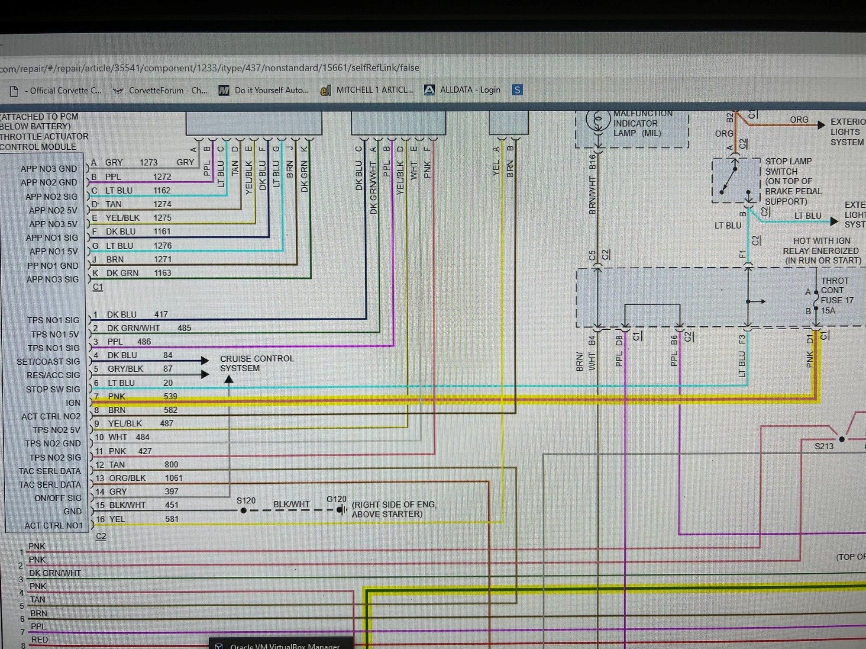Viewport: 866px width, 649px height.
Task: Click the Mitchell 1 bookmark favicon
Action: click(x=325, y=90)
